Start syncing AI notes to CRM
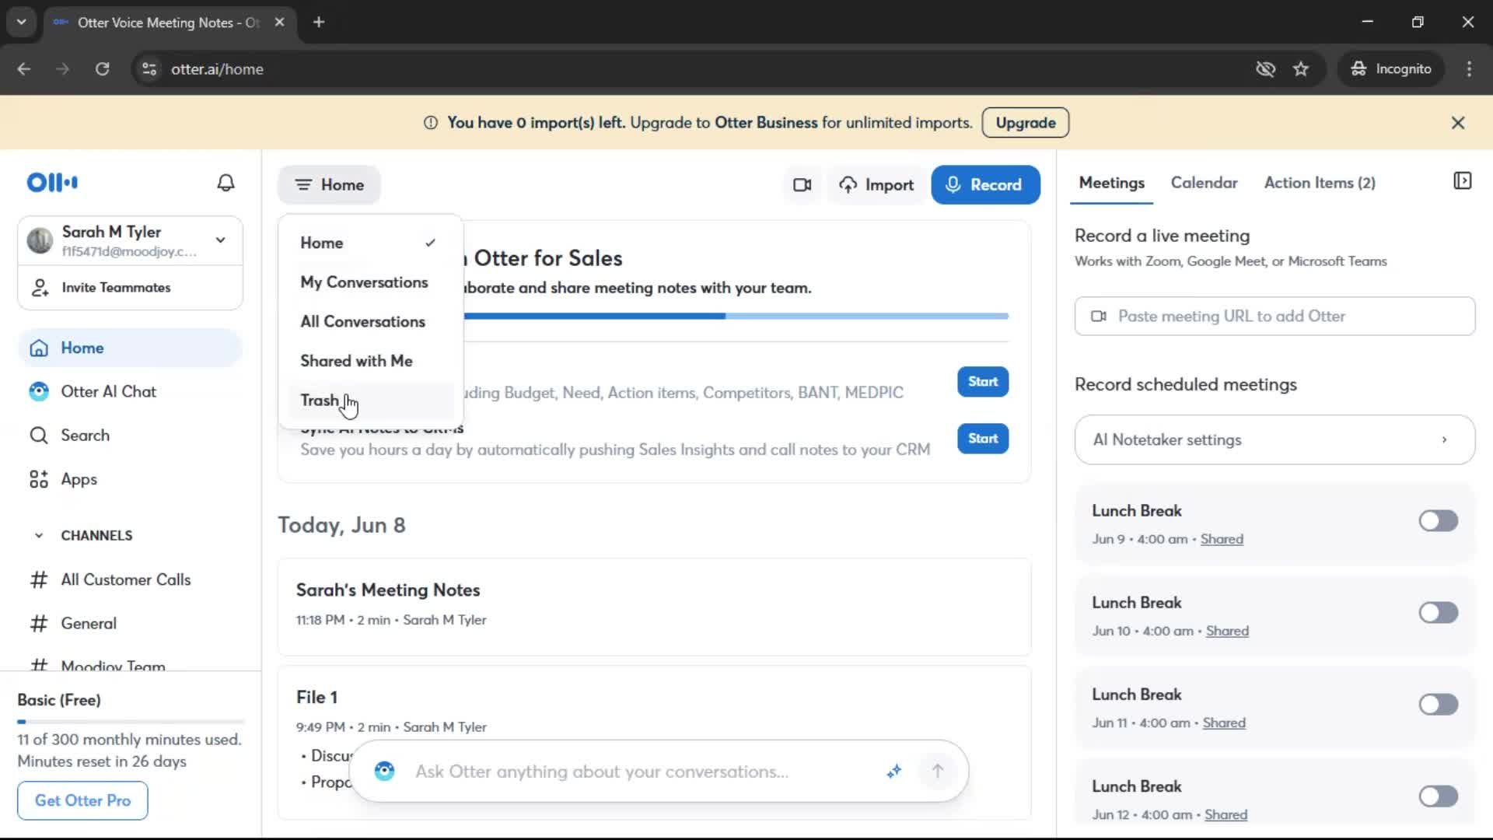 click(x=983, y=439)
